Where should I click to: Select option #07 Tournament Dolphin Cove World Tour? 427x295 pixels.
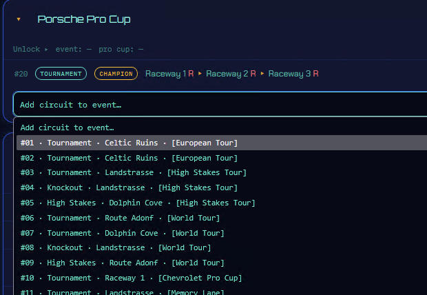coord(222,233)
